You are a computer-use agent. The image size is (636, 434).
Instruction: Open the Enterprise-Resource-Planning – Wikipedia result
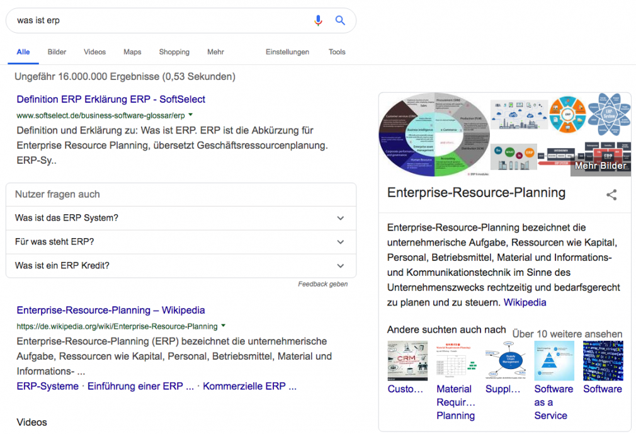pos(111,311)
